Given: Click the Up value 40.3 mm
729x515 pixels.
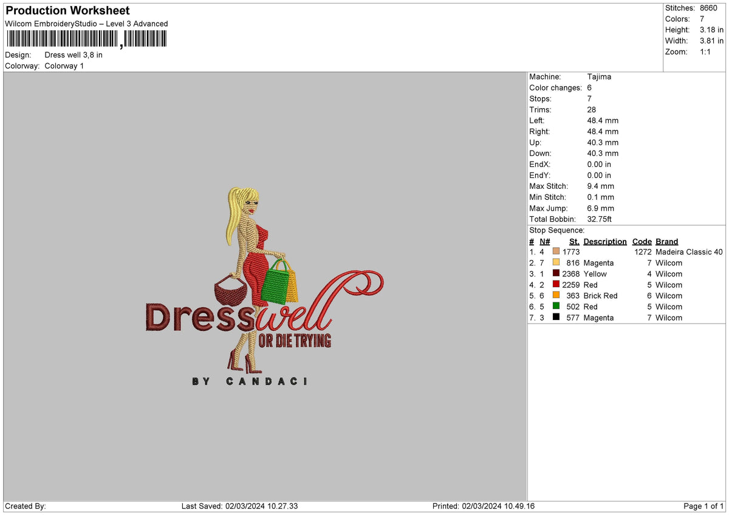Looking at the screenshot, I should click(603, 142).
